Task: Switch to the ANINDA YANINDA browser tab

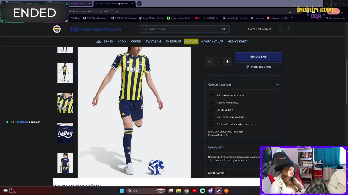Action: [114, 4]
